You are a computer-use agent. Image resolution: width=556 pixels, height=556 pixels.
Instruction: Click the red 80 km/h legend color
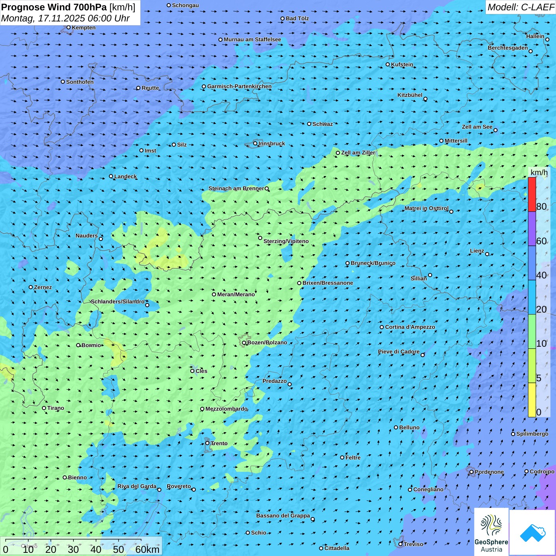pos(532,194)
